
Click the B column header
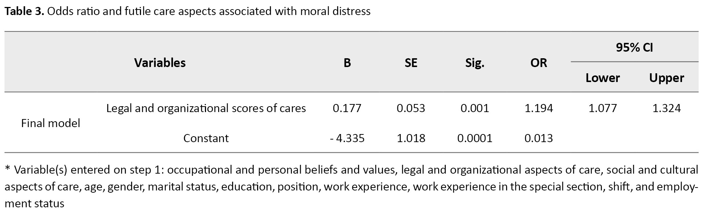[347, 63]
